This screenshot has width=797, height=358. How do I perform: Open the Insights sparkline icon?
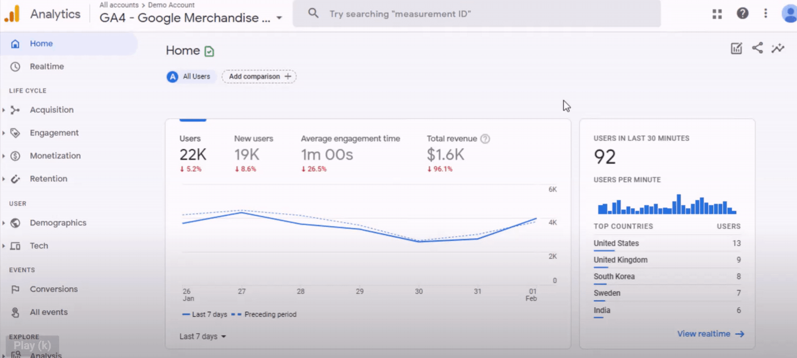(x=778, y=48)
